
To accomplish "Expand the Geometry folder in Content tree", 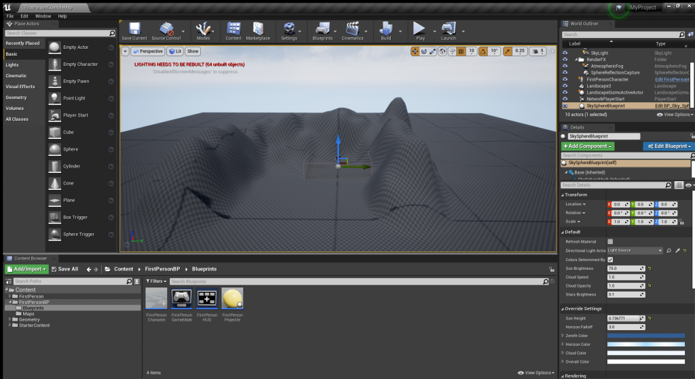I will [10, 319].
